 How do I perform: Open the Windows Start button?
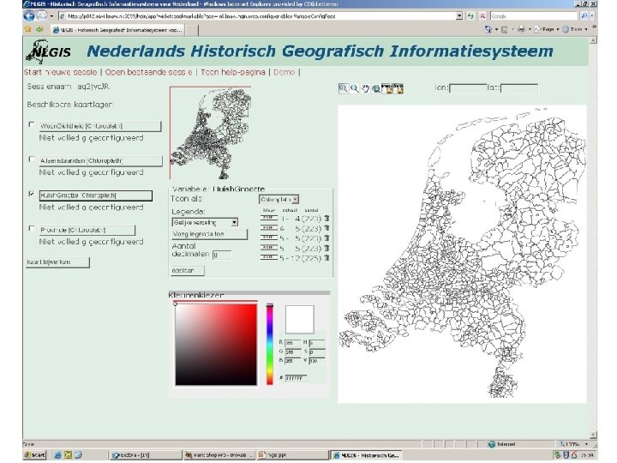point(34,455)
